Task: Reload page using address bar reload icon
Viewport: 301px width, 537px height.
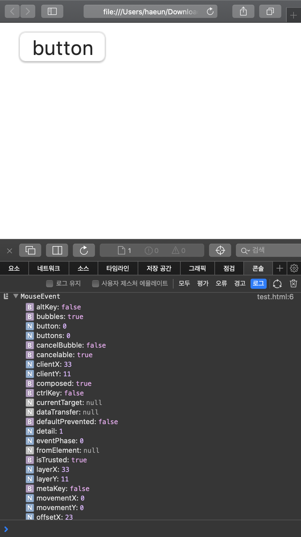Action: pos(210,11)
